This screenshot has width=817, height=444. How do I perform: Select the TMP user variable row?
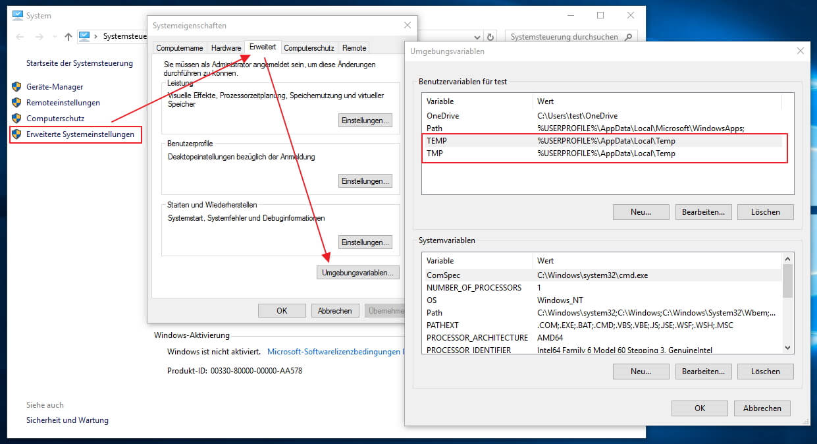[x=602, y=153]
